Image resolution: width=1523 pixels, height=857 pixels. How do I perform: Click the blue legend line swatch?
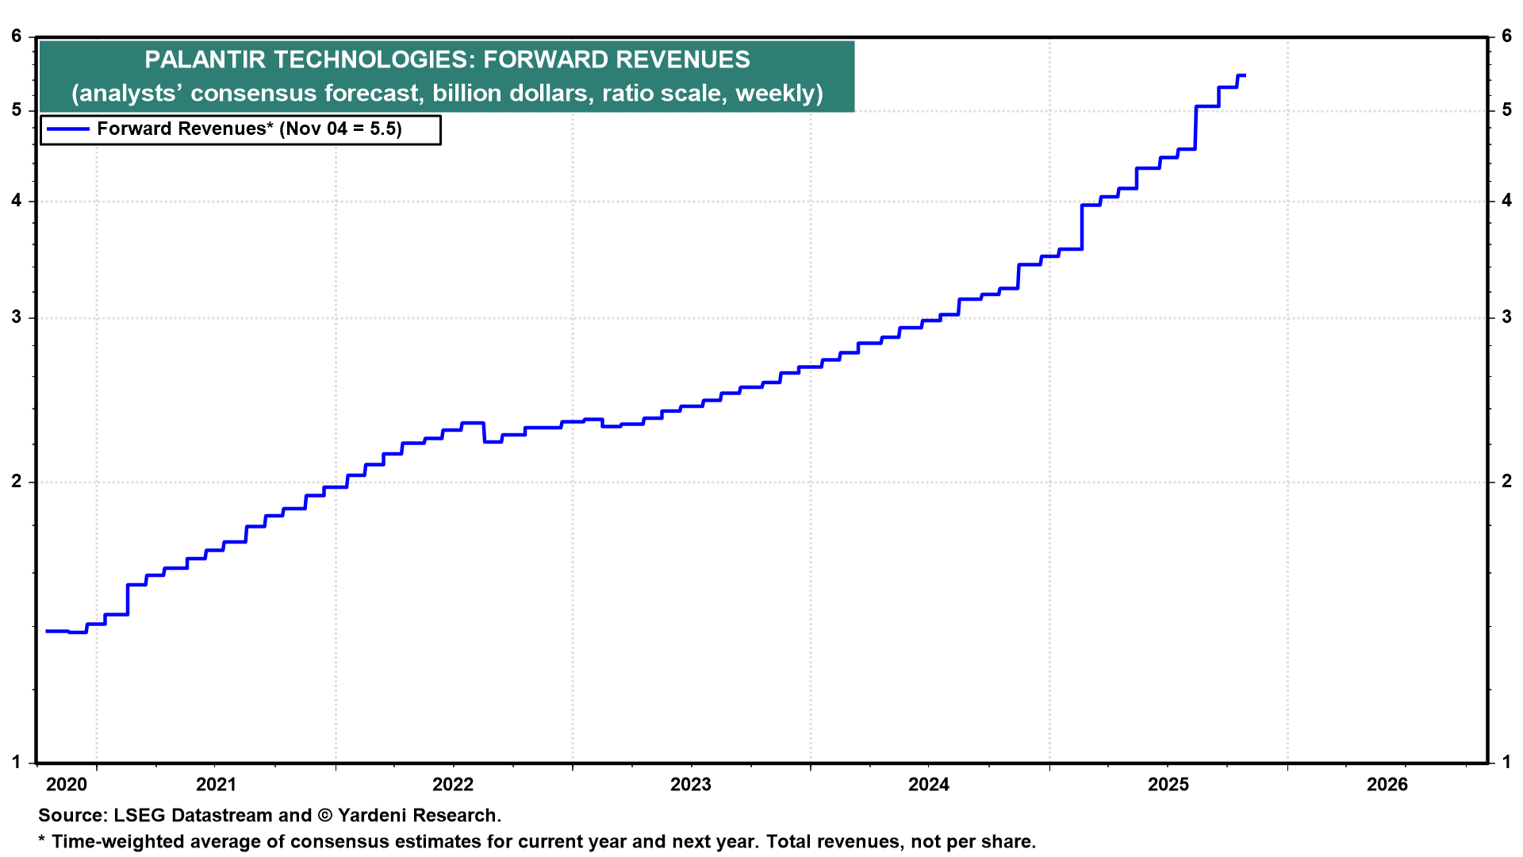coord(68,129)
